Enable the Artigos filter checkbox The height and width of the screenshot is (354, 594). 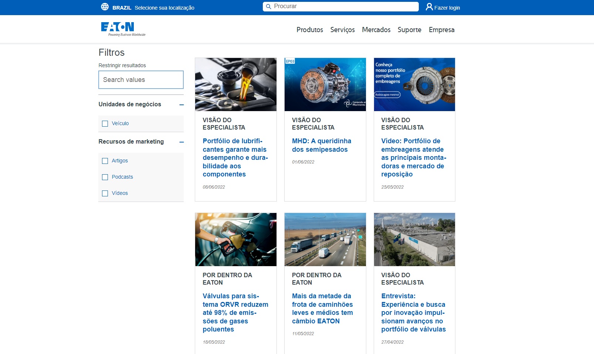[105, 161]
